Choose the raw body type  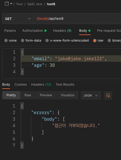pyautogui.click(x=98, y=40)
